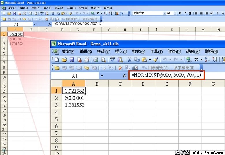
Task: Click column B header in magnified window
Action: (x=97, y=84)
